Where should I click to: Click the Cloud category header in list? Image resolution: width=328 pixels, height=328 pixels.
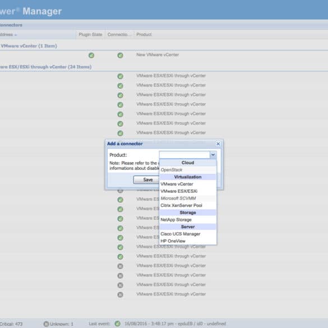click(188, 163)
